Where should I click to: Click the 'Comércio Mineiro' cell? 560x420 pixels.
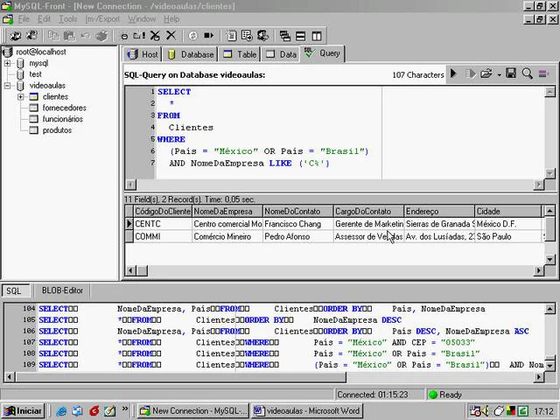click(x=227, y=236)
